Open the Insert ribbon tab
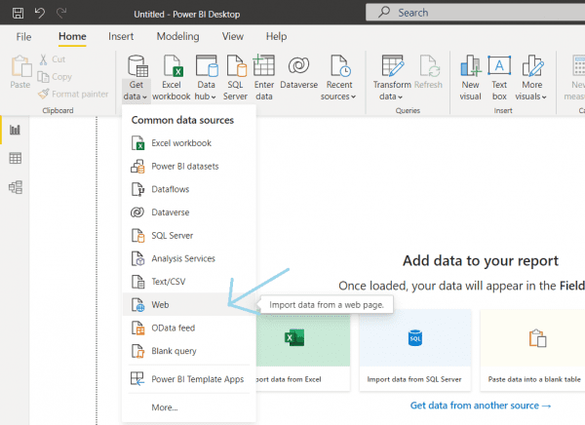Viewport: 585px width, 425px height. coord(121,37)
